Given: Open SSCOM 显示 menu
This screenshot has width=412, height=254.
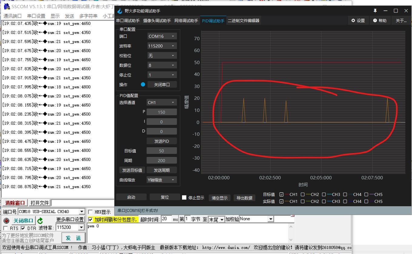Looking at the screenshot, I should click(x=55, y=16).
